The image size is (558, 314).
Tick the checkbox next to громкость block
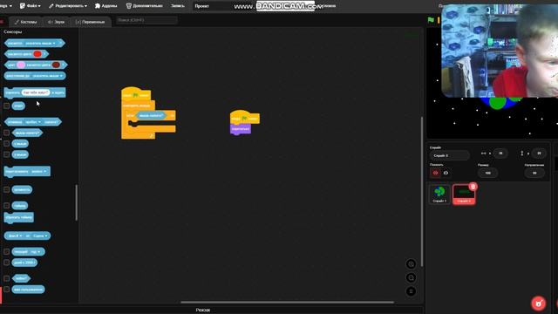pos(6,189)
